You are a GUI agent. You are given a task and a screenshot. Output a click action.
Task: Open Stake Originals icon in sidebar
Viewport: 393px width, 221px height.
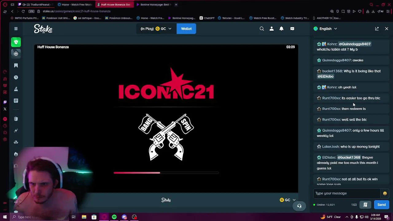point(16,119)
